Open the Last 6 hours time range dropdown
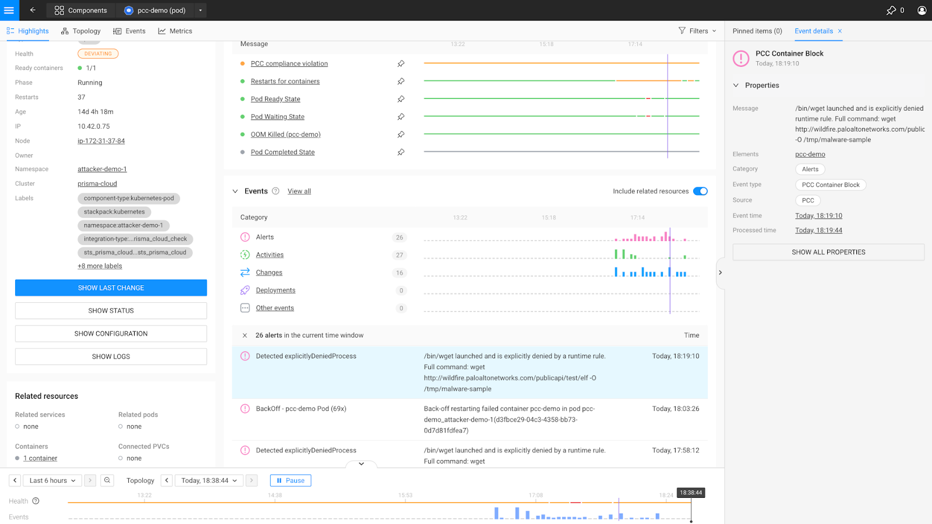The image size is (932, 524). (x=51, y=480)
